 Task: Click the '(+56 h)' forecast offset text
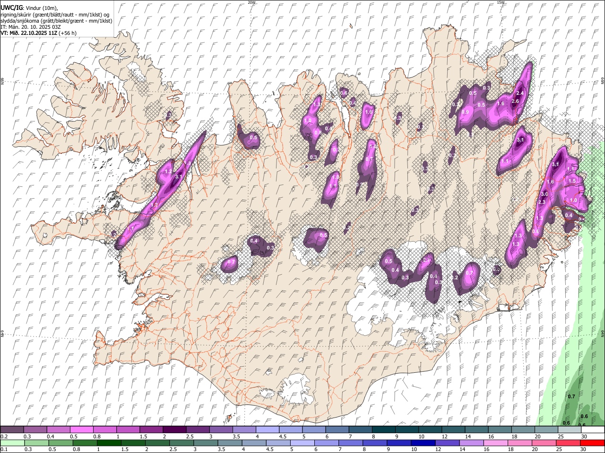click(x=68, y=33)
